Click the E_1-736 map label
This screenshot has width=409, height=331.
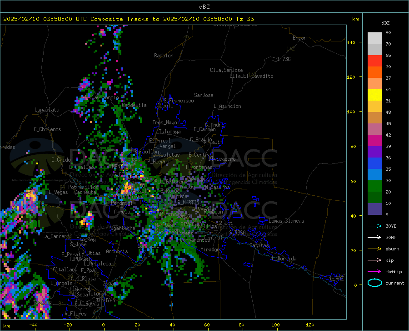click(281, 59)
